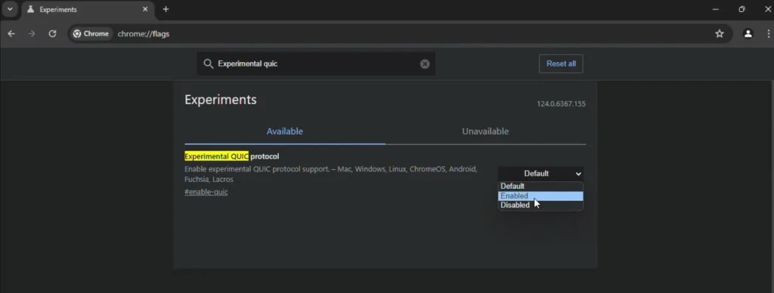Bookmark this page with star icon
This screenshot has height=293, width=774.
pos(720,33)
